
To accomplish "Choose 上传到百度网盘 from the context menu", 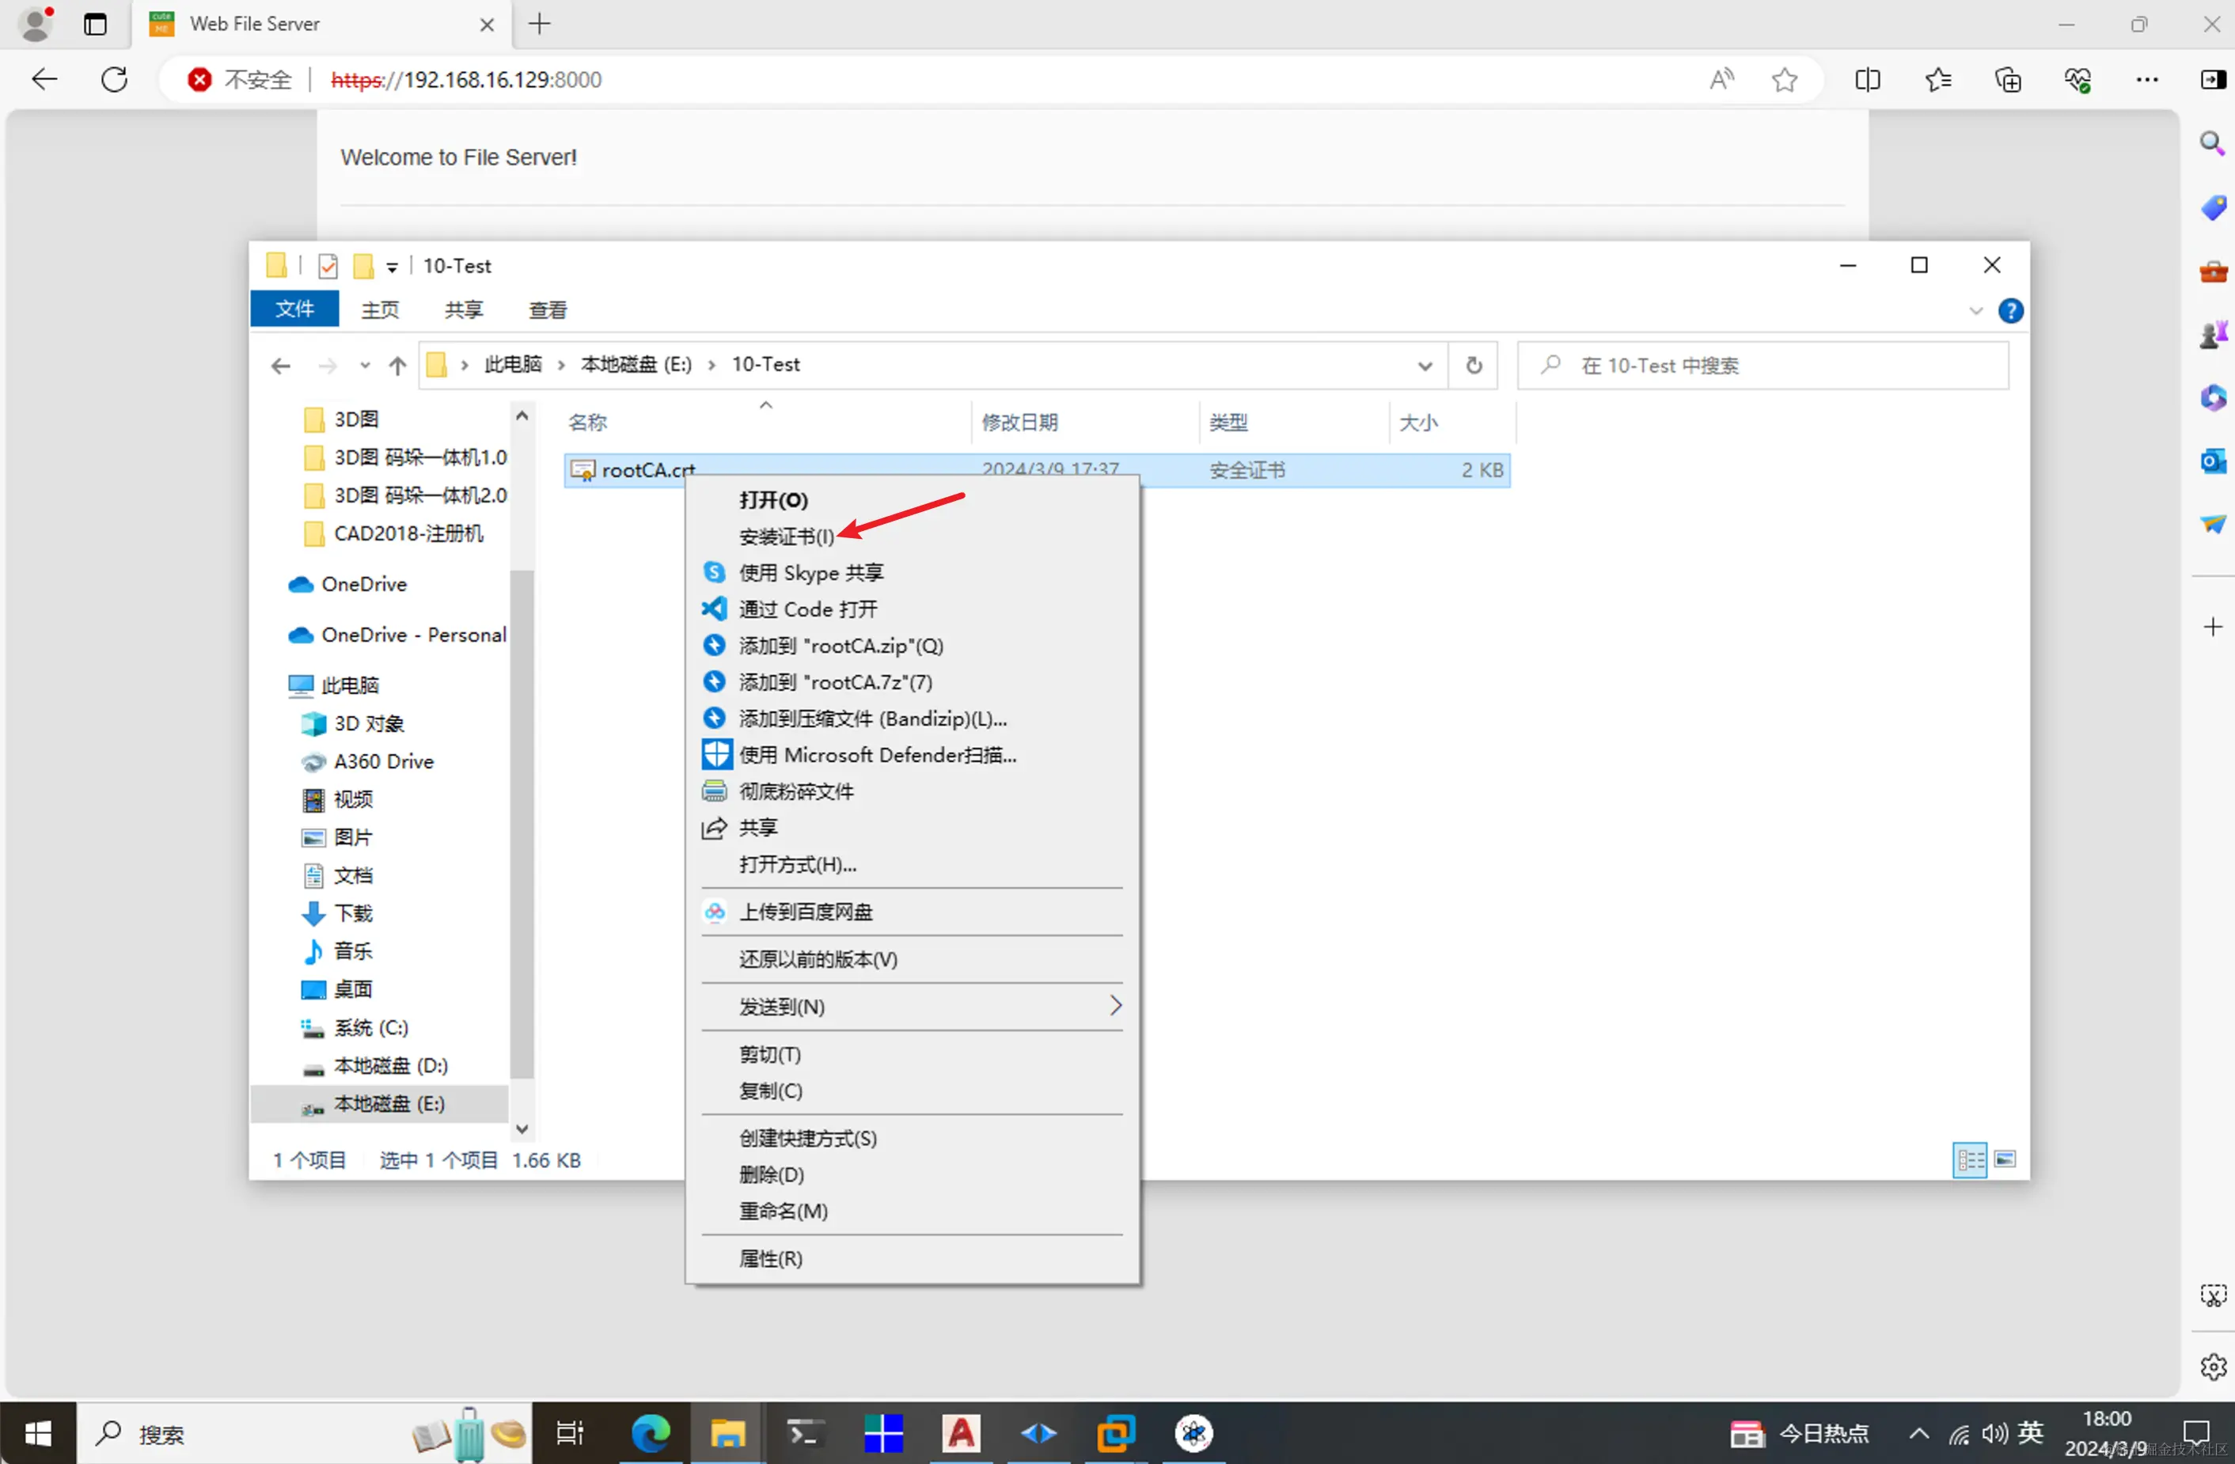I will click(x=912, y=912).
